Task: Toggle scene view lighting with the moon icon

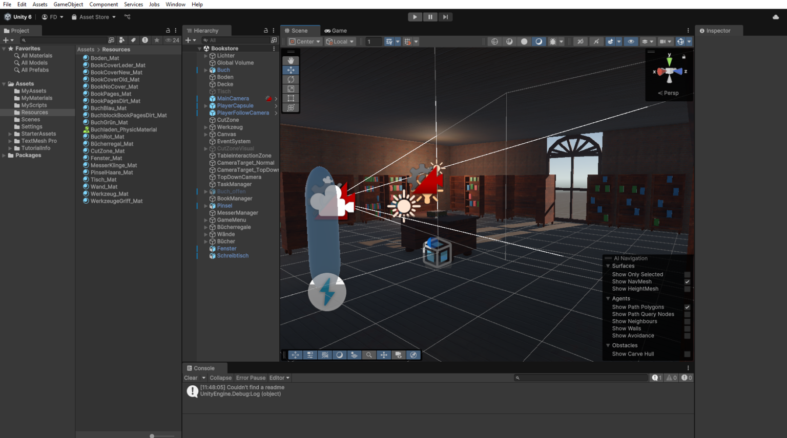Action: coord(339,355)
